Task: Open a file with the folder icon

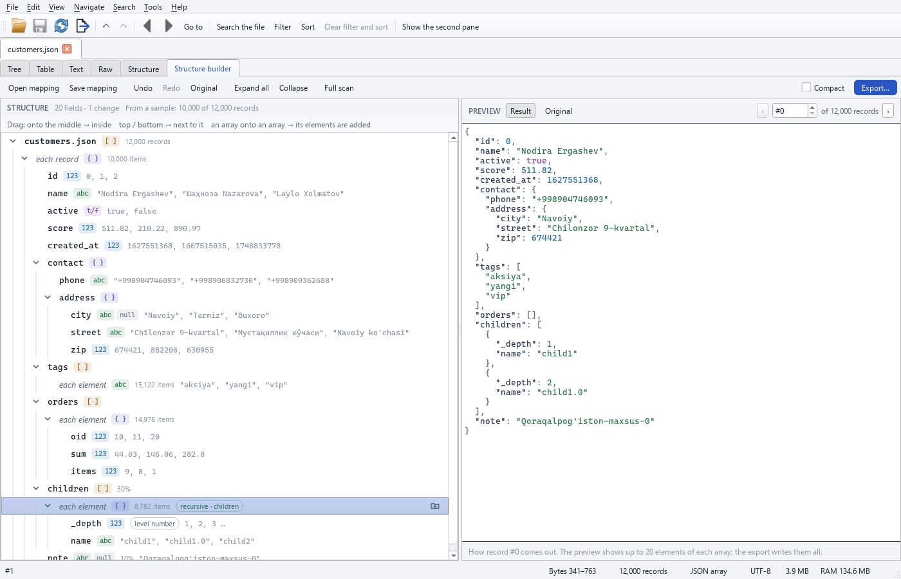Action: point(19,26)
